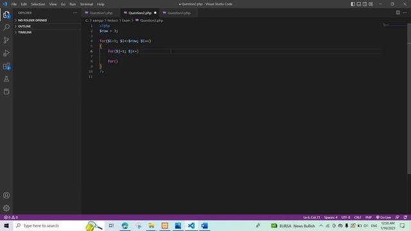The width and height of the screenshot is (411, 231).
Task: Change the UTF-8 file encoding
Action: coord(345,218)
